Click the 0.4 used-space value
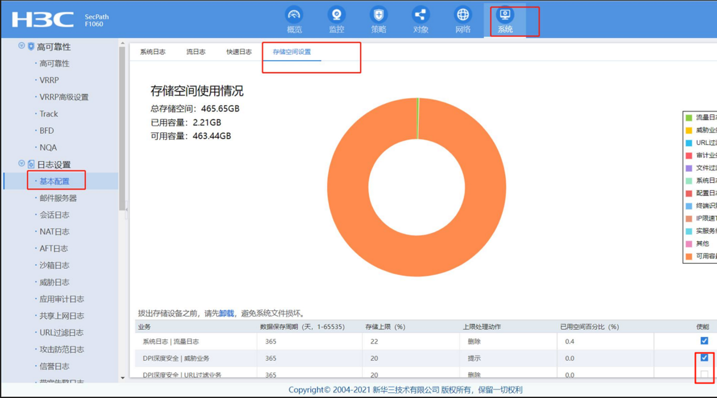 point(570,341)
